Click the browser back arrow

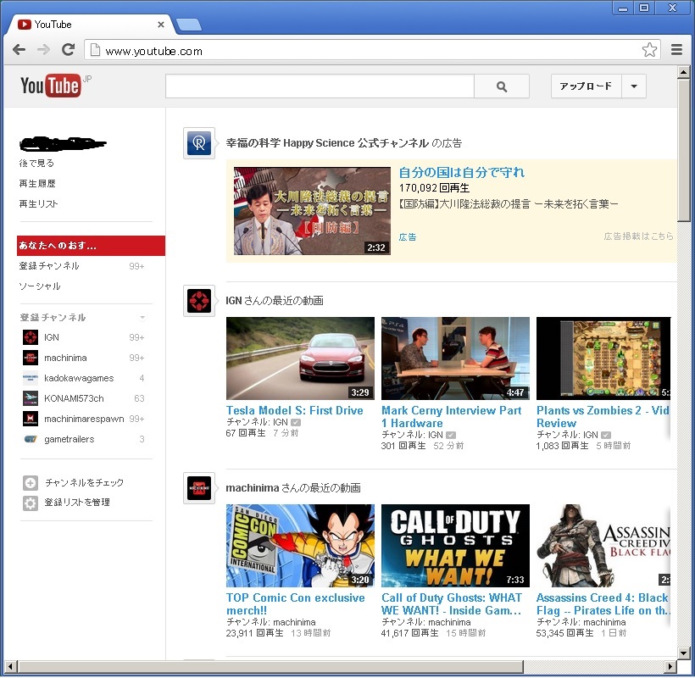click(19, 50)
